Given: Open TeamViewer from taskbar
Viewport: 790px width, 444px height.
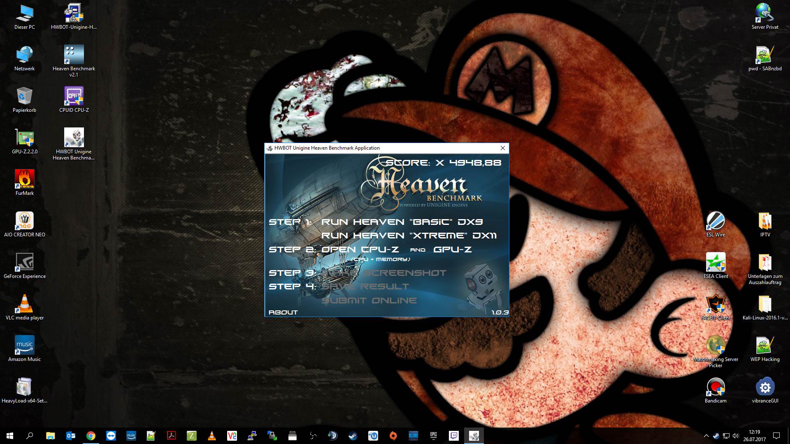Looking at the screenshot, I should [111, 436].
